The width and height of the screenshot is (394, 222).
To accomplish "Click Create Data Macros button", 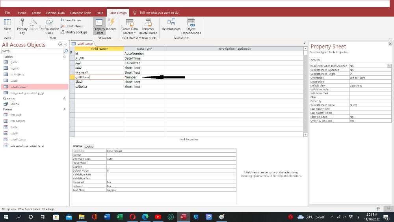I will [x=130, y=26].
